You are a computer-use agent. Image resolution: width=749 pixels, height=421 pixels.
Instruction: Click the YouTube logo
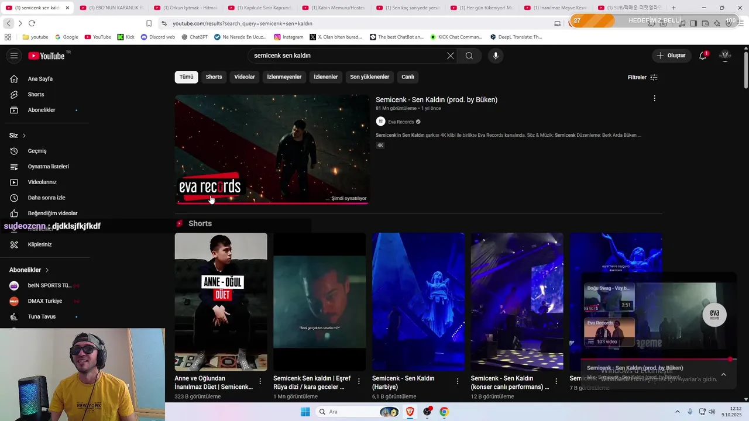pos(46,56)
